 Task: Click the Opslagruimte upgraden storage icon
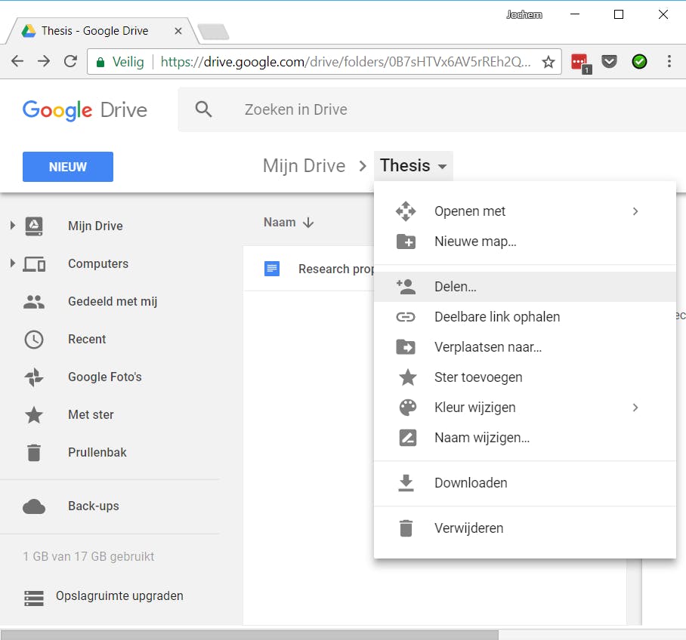point(34,598)
